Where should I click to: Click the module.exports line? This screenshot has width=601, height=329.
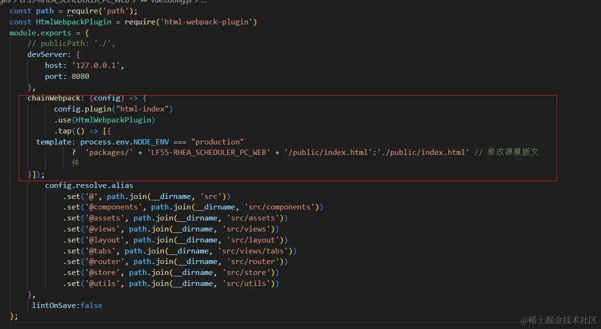point(49,33)
